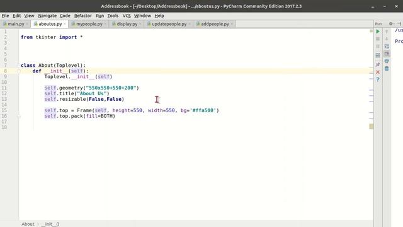The width and height of the screenshot is (403, 227).
Task: Click the About breadcrumb at bottom
Action: pyautogui.click(x=28, y=224)
